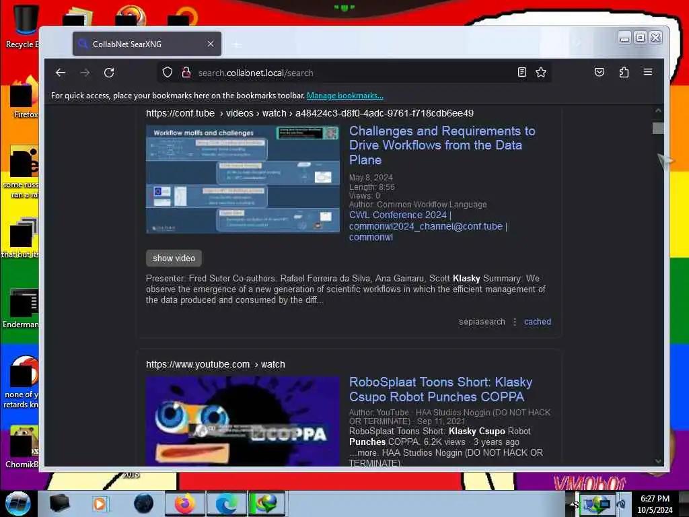Open RoboSplaat Toons Short Klasky Csupo result
Viewport: 689px width, 517px height.
[440, 390]
